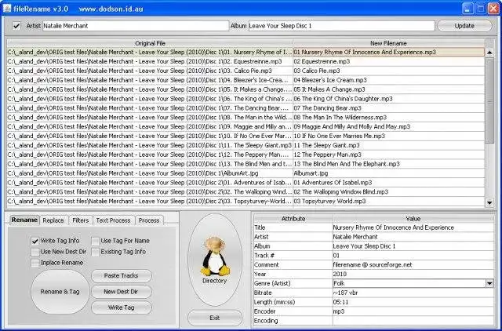Screen dimensions: 502x331
Task: Select new filename '12 The Peppery Man.mp3'
Action: 389,155
